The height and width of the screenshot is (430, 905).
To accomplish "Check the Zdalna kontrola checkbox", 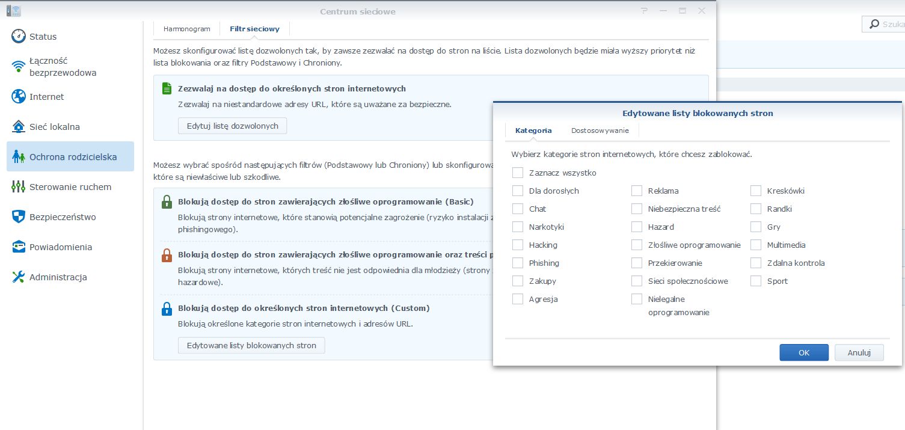I will [x=756, y=263].
